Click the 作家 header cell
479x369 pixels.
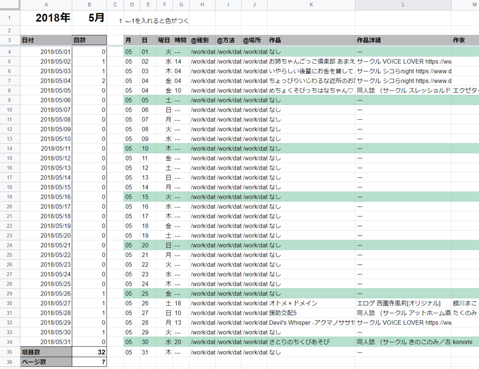pos(465,40)
